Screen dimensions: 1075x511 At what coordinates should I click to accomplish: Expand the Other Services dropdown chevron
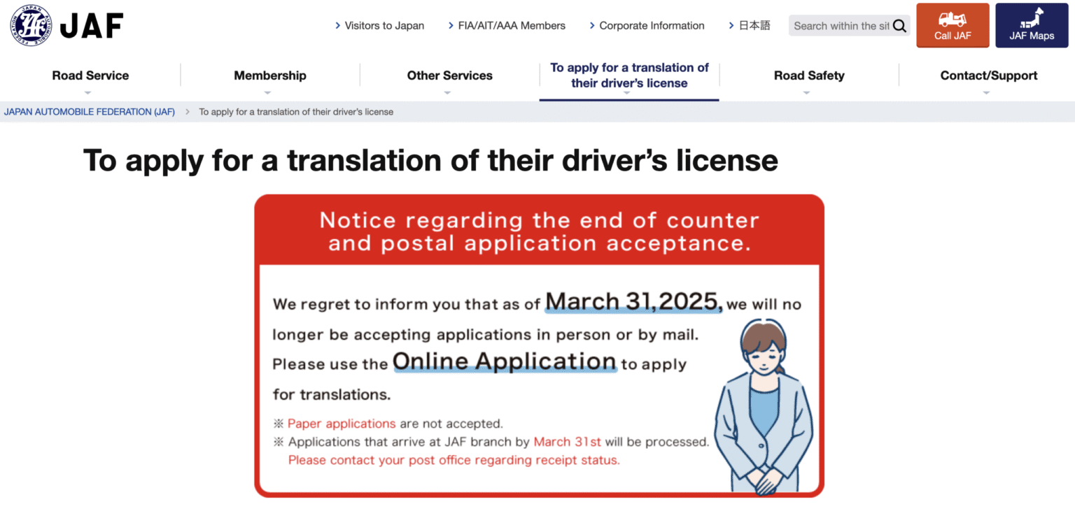pyautogui.click(x=449, y=92)
